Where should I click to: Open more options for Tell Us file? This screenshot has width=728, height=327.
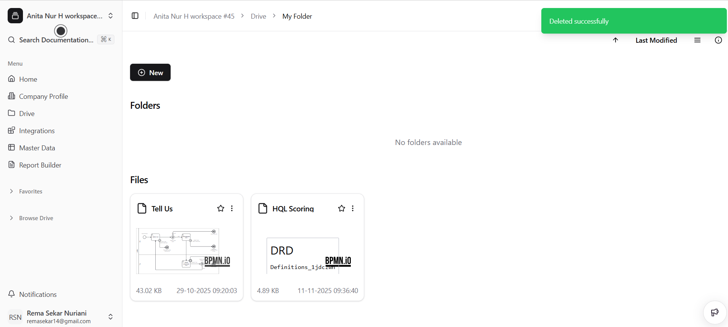coord(232,208)
